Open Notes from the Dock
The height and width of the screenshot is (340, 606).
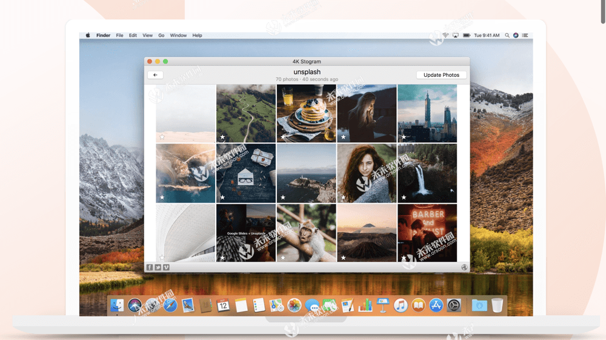tap(241, 306)
